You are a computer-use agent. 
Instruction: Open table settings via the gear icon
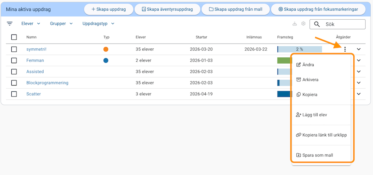pos(304,24)
